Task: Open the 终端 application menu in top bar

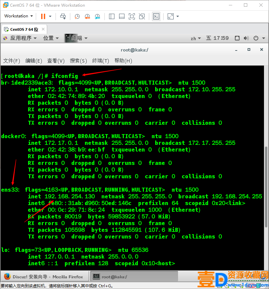Action: coord(76,38)
